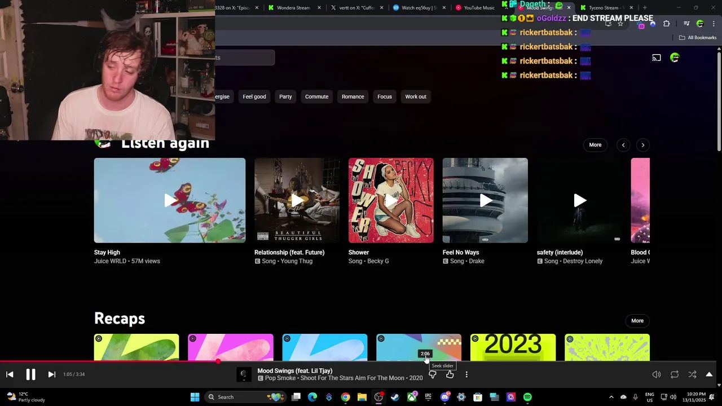Toggle repeat mode in player bar

(675, 374)
